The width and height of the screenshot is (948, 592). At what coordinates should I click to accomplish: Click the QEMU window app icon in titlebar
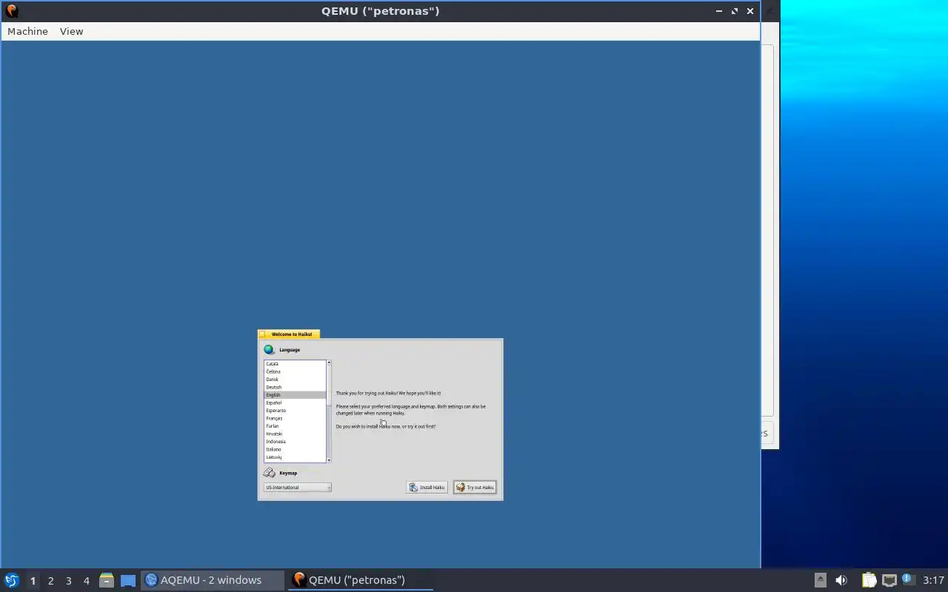11,11
